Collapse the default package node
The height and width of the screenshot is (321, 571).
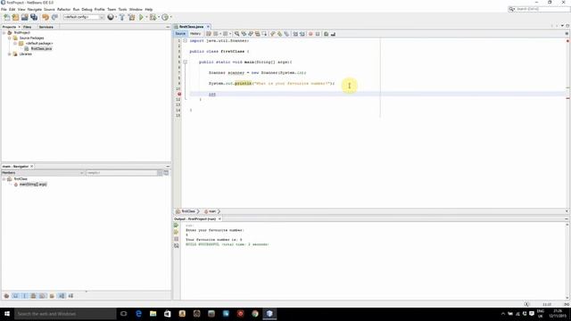point(15,44)
